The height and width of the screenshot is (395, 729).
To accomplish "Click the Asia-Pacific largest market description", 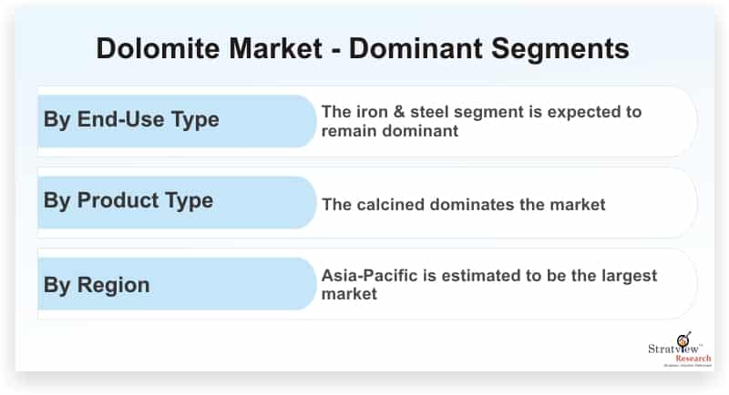I will (490, 285).
